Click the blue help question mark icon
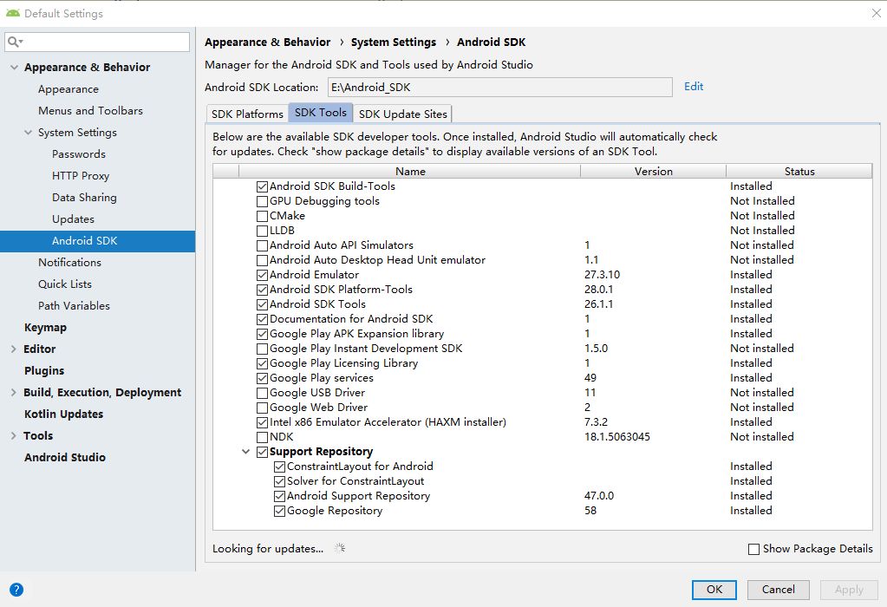This screenshot has height=607, width=887. pyautogui.click(x=16, y=590)
